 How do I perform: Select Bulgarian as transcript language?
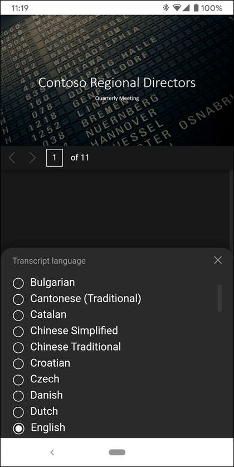44,283
